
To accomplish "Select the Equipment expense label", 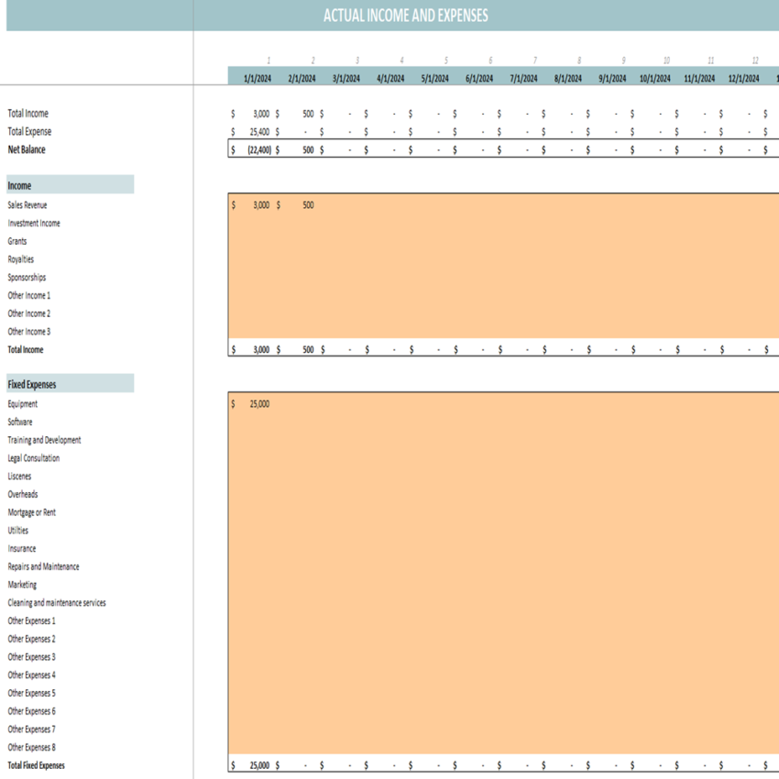I will coord(20,403).
